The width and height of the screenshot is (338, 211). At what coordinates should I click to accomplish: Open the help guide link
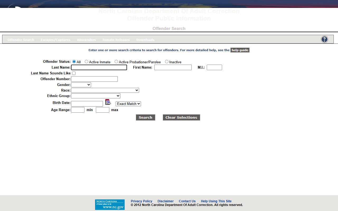click(x=240, y=50)
